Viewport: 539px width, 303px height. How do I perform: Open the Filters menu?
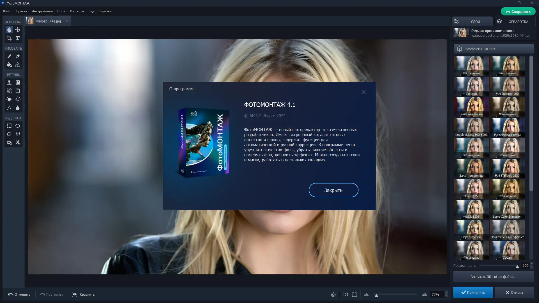pos(77,11)
